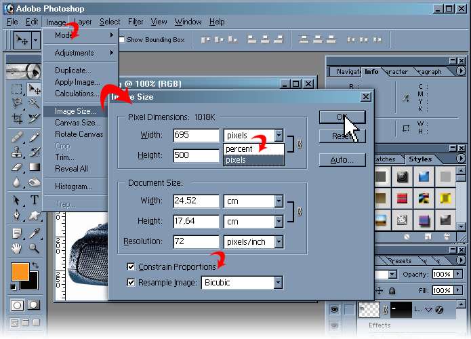Select the Clone Stamp tool
Image resolution: width=471 pixels, height=339 pixels.
[17, 152]
